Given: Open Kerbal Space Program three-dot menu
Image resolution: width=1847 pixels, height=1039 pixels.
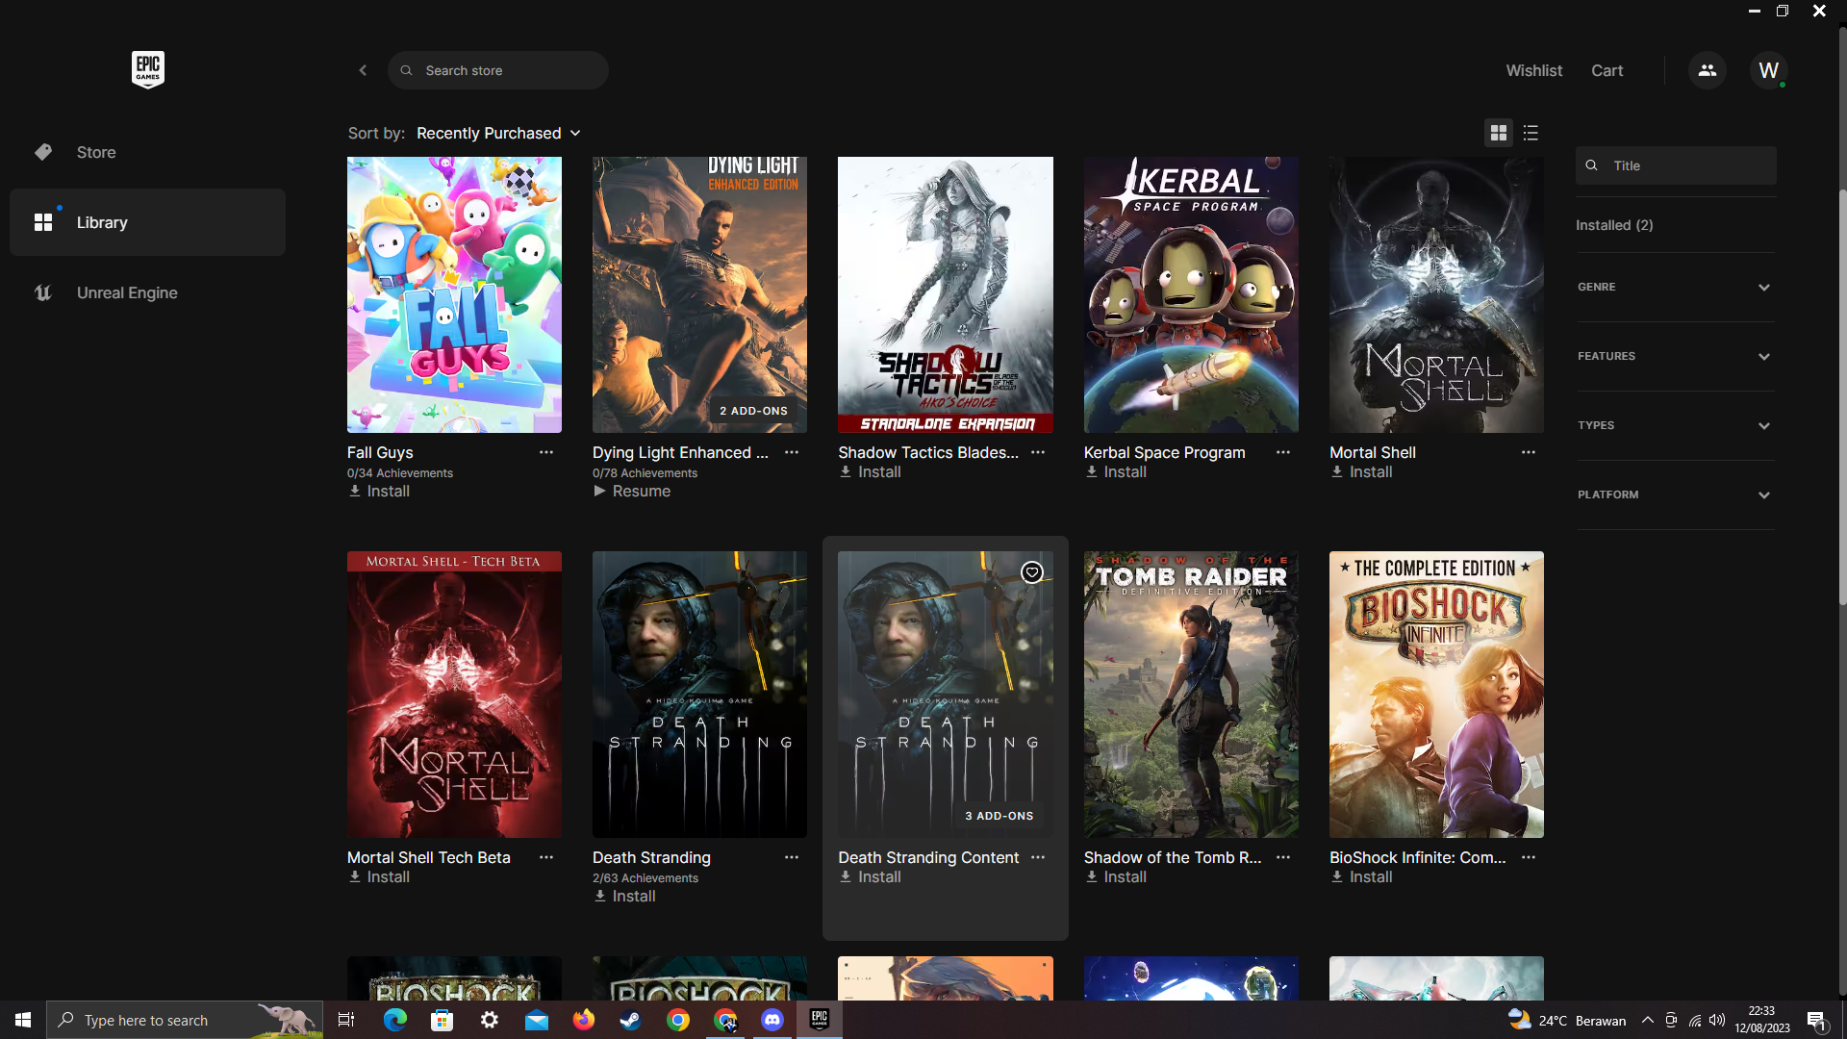Looking at the screenshot, I should click(x=1282, y=452).
